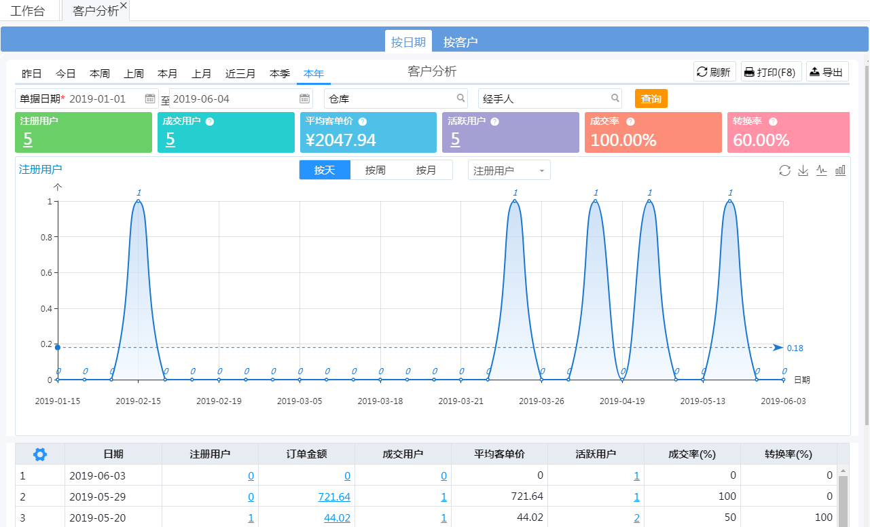Open order amount link 721.64
The image size is (870, 527).
[x=334, y=496]
